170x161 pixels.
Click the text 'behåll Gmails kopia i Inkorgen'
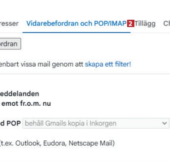(70, 123)
